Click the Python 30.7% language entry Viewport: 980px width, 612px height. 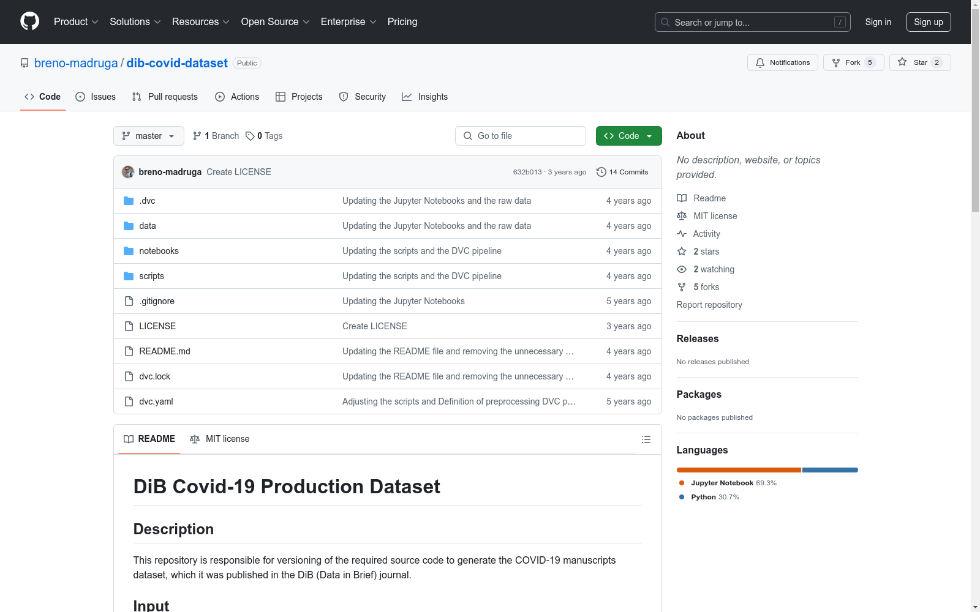tap(709, 497)
